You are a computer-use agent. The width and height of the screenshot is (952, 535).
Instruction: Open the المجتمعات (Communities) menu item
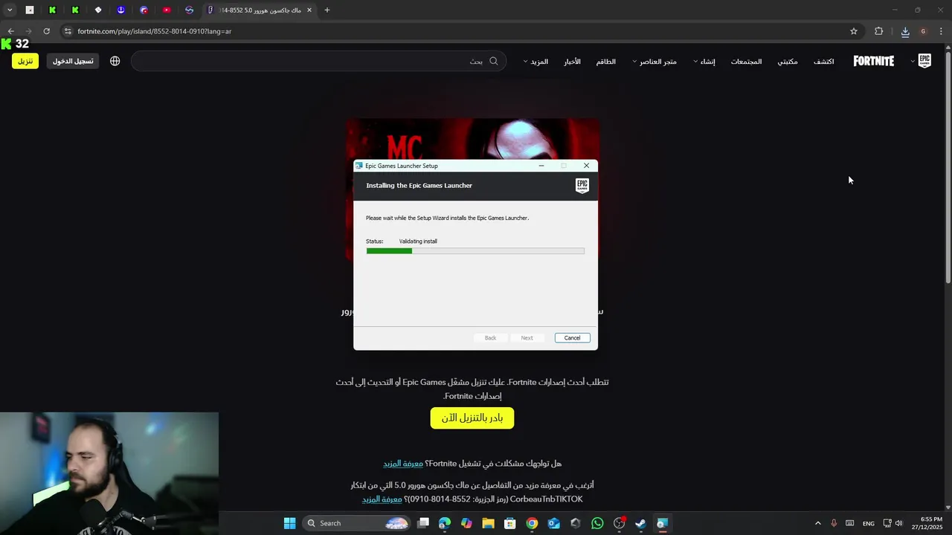click(746, 62)
